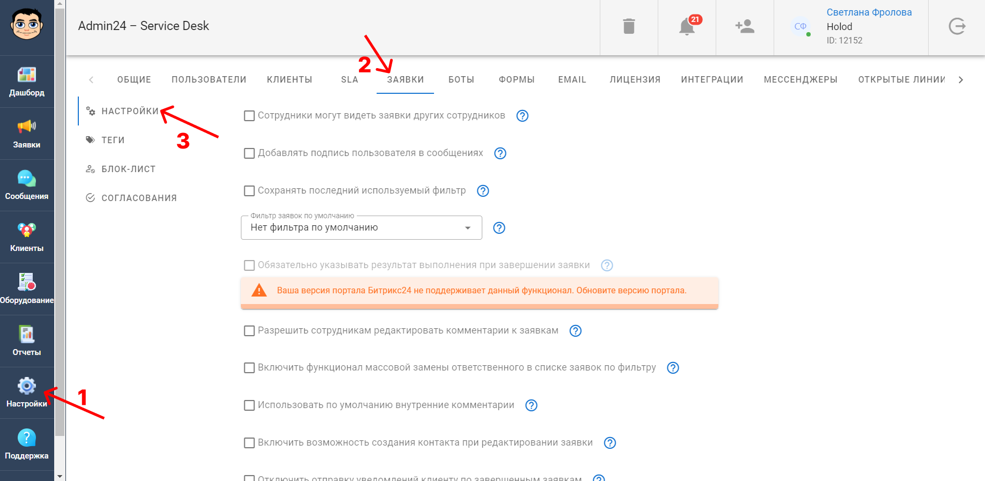Enable contact creation when editing ticket
Image resolution: width=985 pixels, height=481 pixels.
click(x=249, y=443)
